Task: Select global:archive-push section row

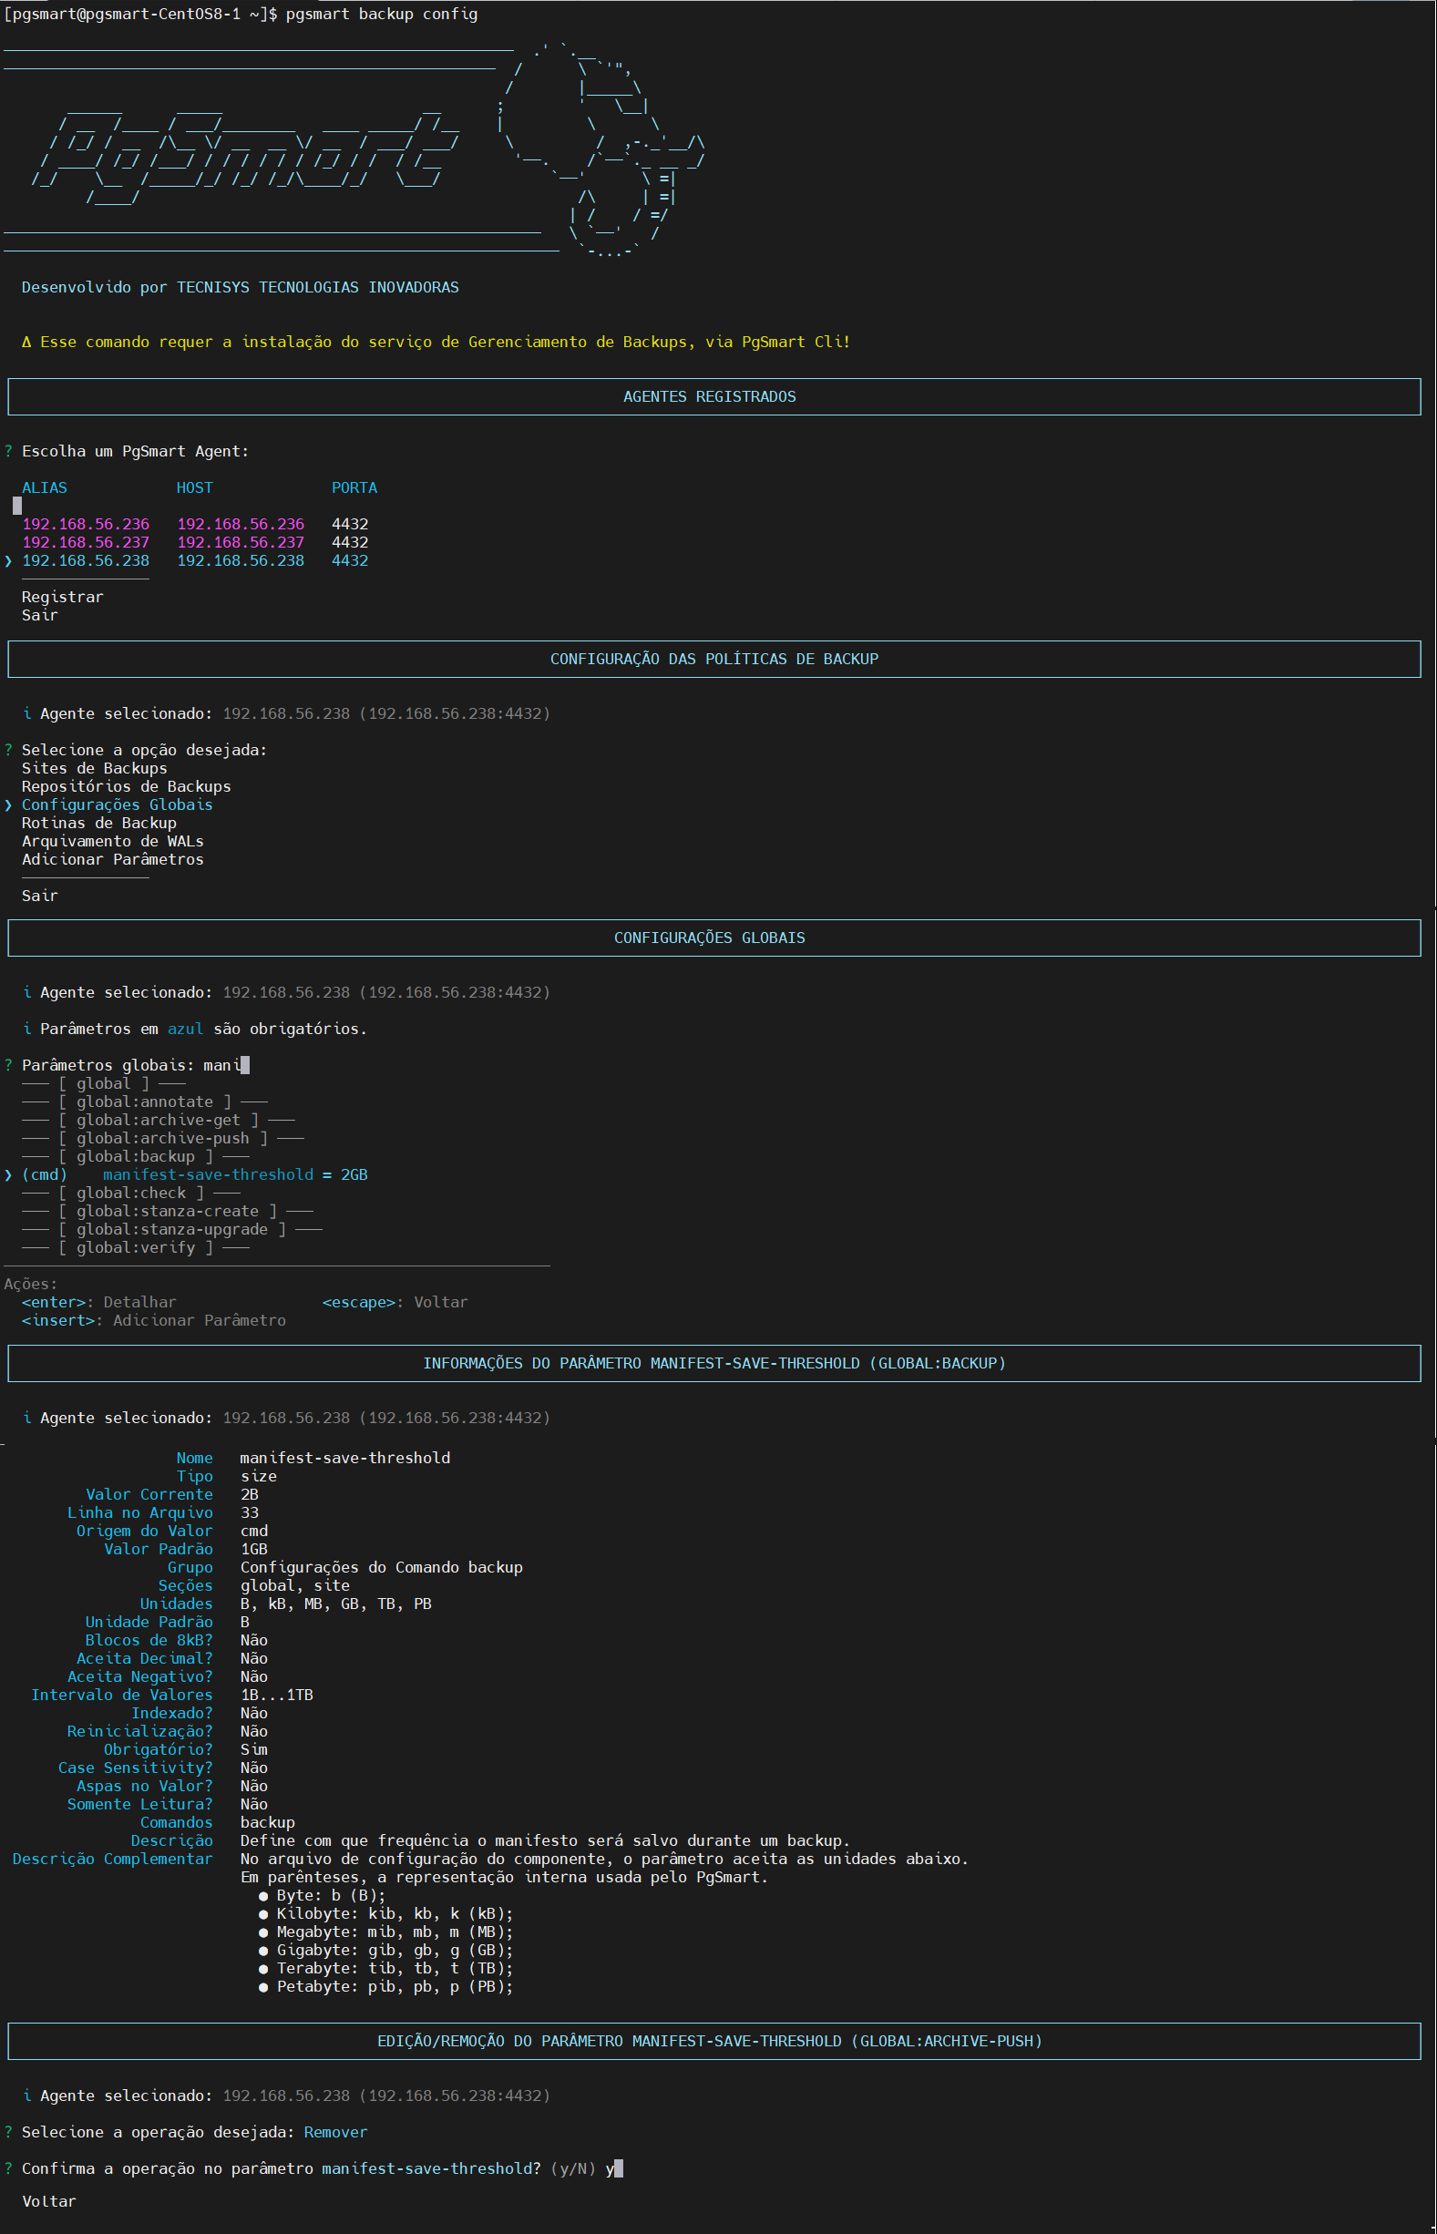Action: pyautogui.click(x=163, y=1138)
